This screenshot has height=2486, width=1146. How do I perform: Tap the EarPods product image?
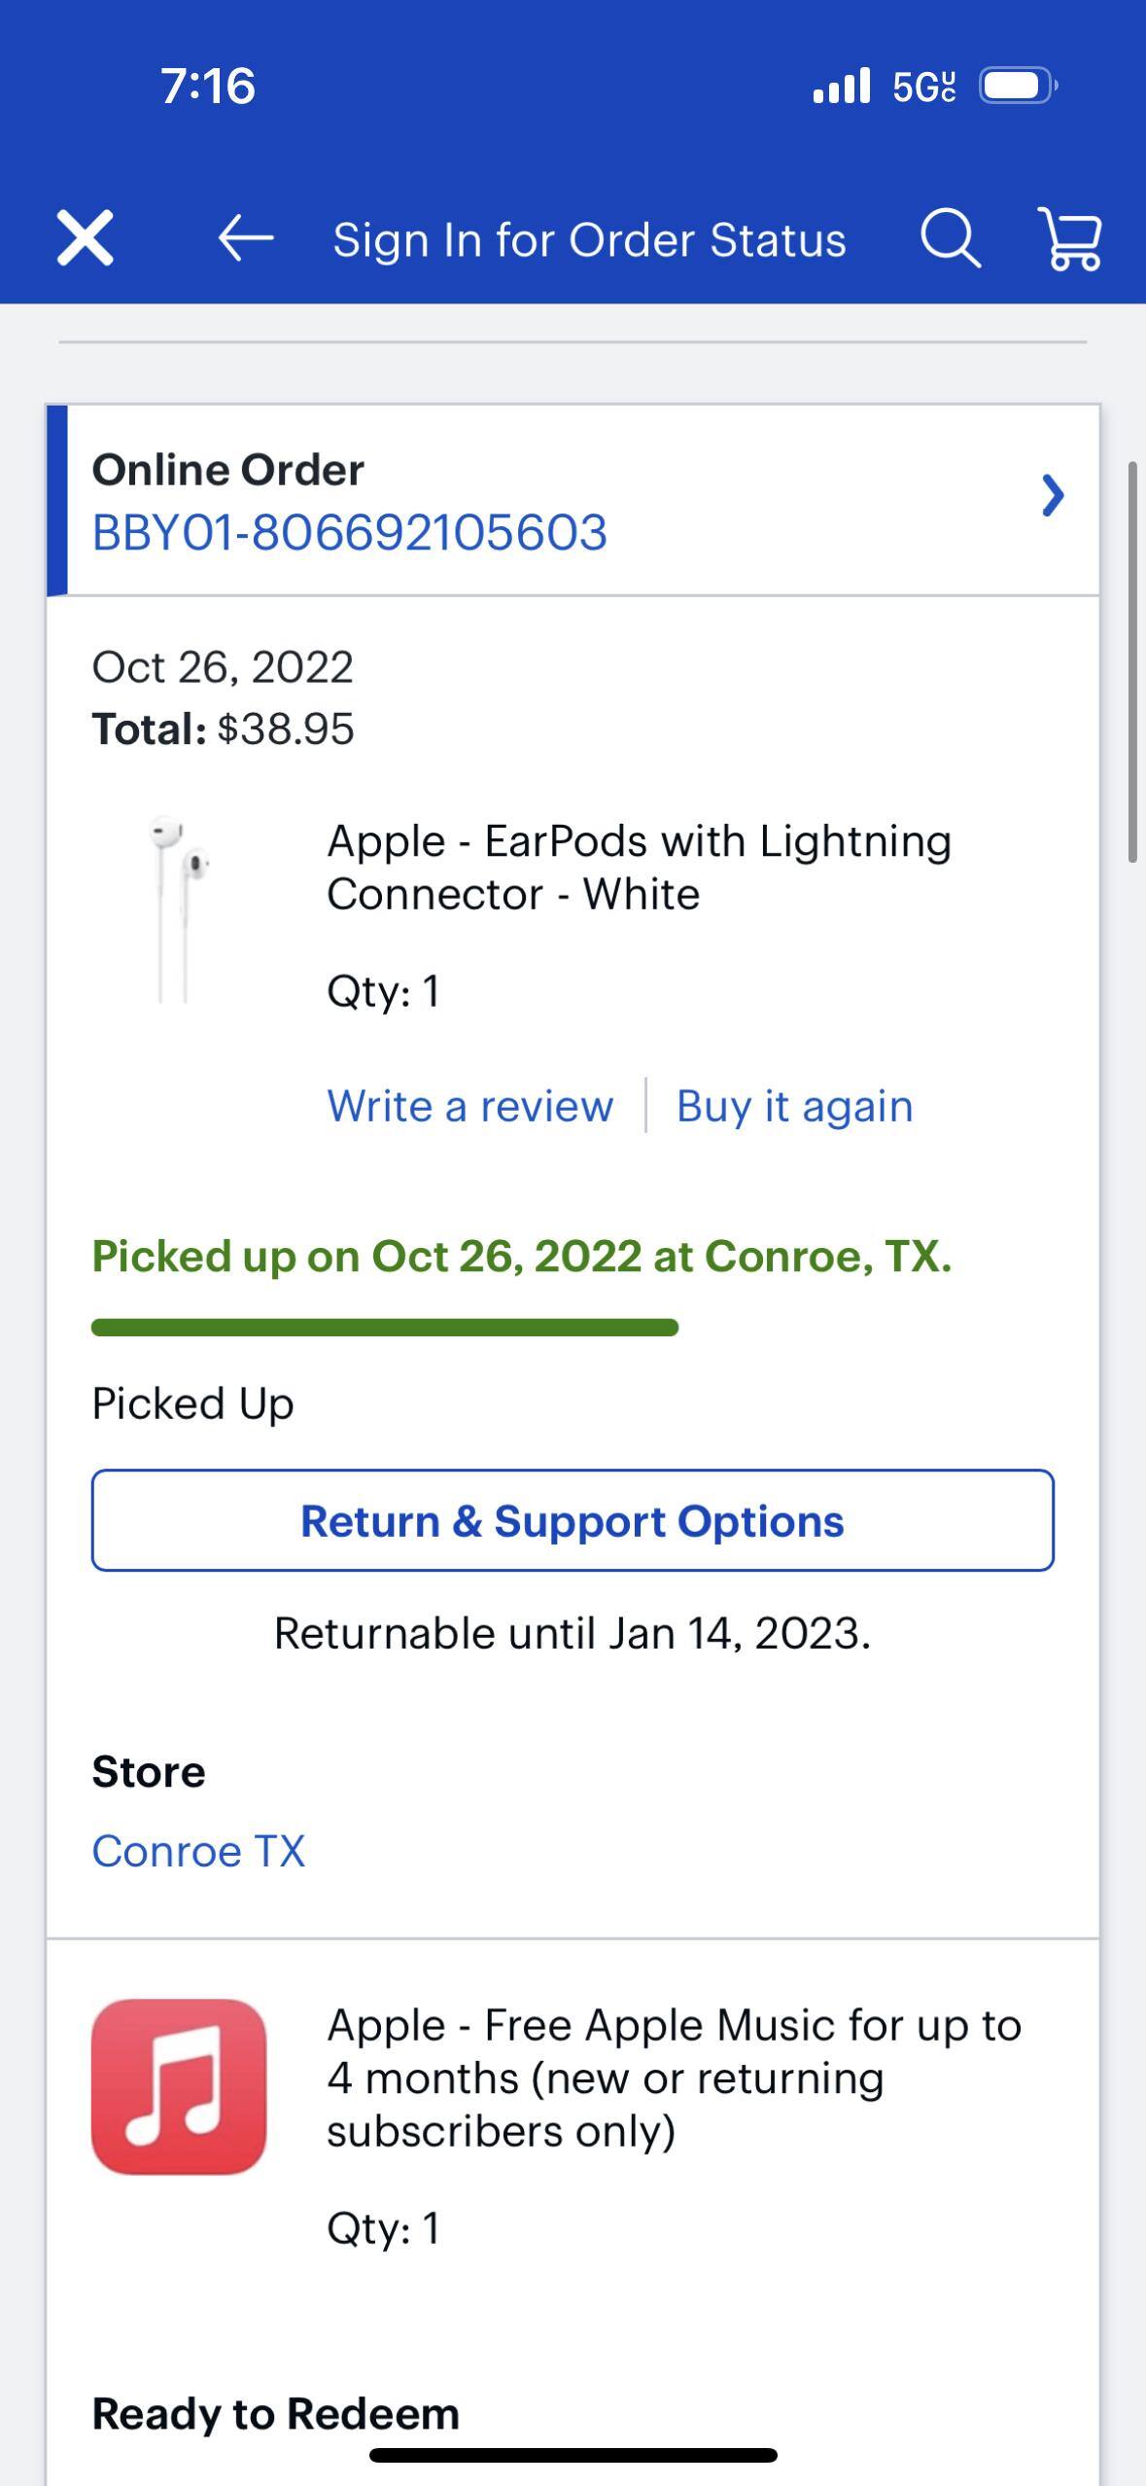coord(179,908)
